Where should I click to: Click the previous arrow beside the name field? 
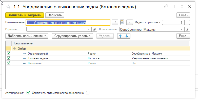(x=115, y=22)
